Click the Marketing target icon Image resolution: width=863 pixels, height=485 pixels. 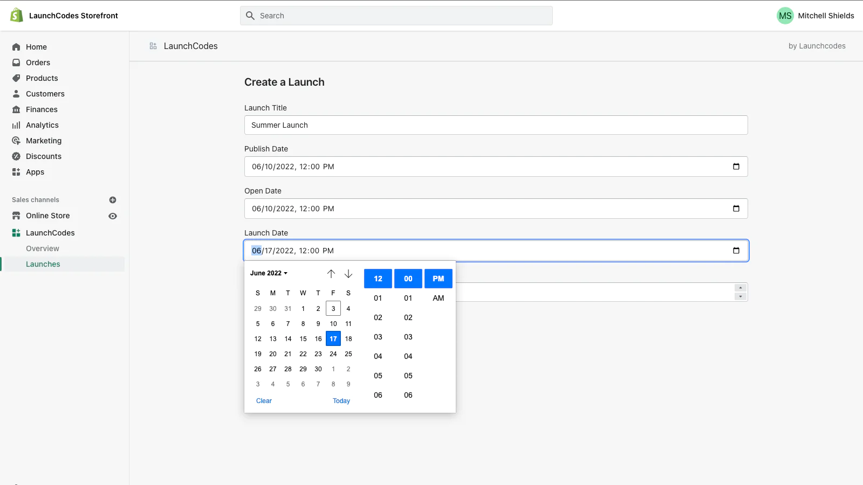(x=16, y=141)
